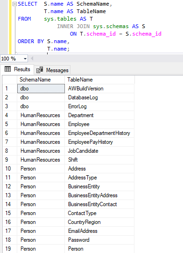183x253 pixels.
Task: Click the BusinessEntityContact cell
Action: pyautogui.click(x=99, y=204)
